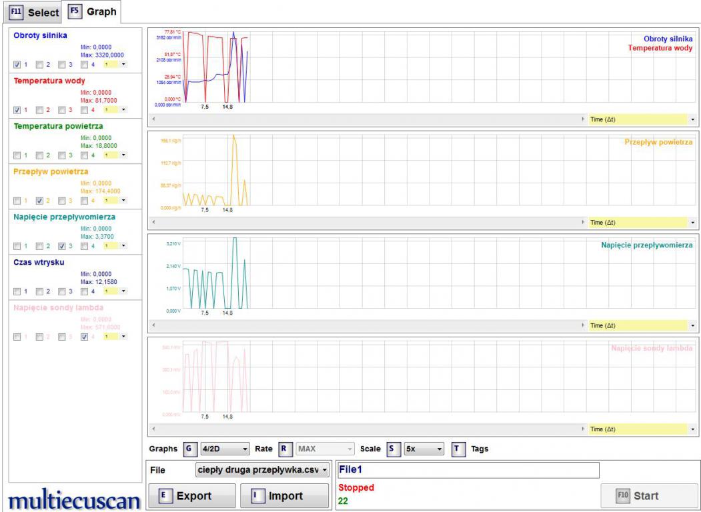This screenshot has height=512, width=701.
Task: Click the multiecuscan logo
Action: [73, 499]
